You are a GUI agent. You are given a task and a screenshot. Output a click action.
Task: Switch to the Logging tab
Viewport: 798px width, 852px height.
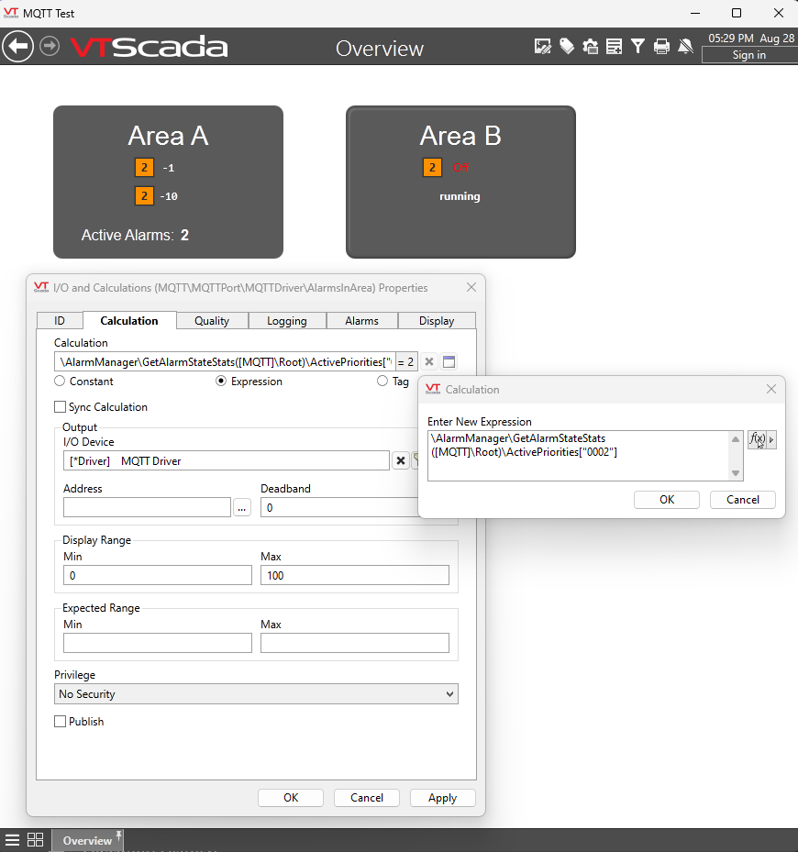click(287, 321)
